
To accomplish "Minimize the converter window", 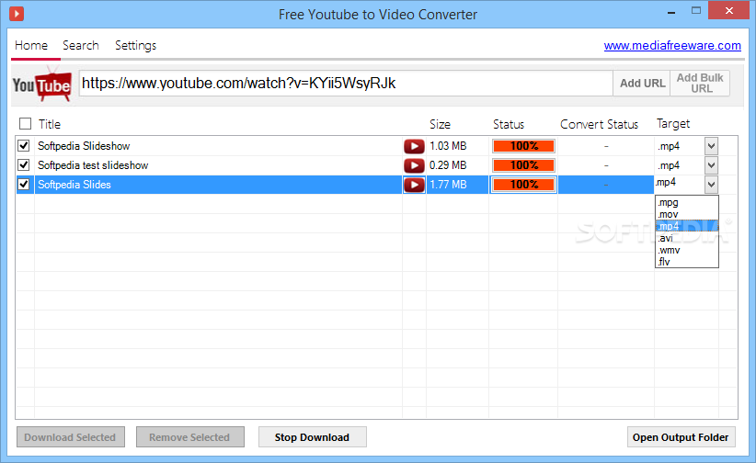I will coord(671,12).
